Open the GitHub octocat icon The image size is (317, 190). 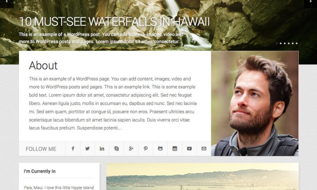coord(160,149)
